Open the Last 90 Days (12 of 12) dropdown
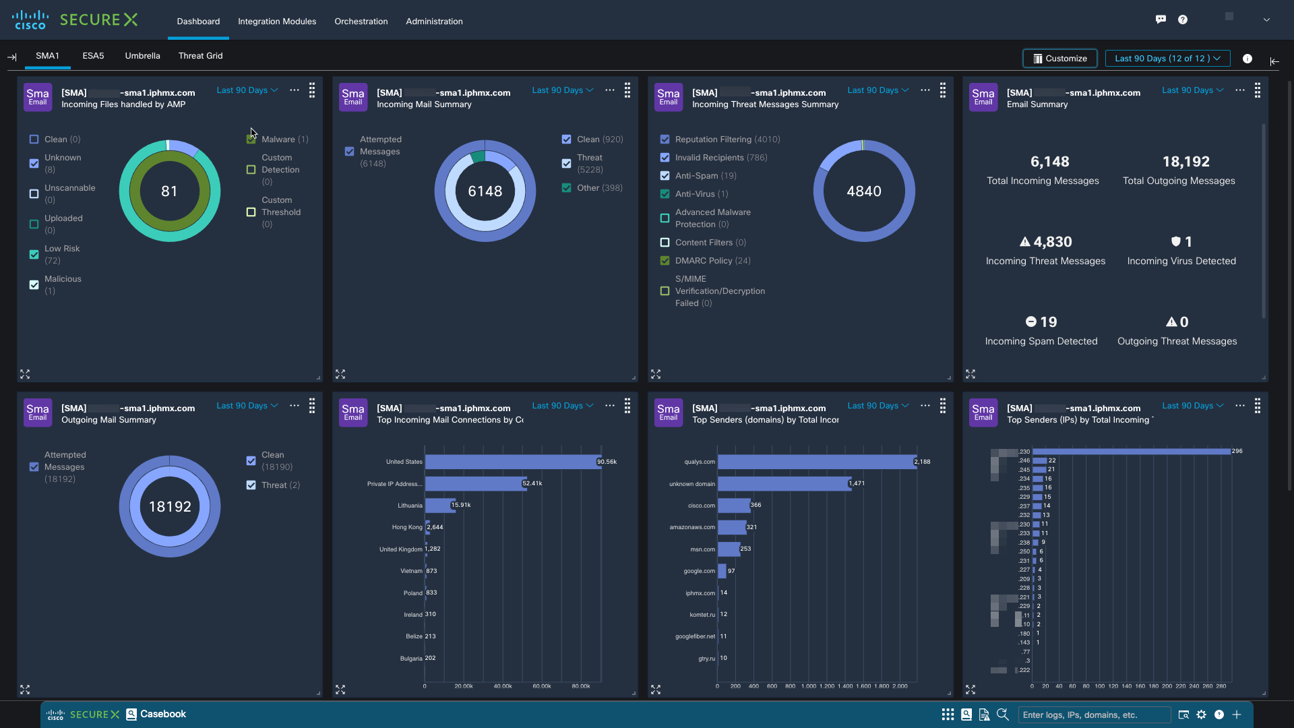 (1167, 58)
